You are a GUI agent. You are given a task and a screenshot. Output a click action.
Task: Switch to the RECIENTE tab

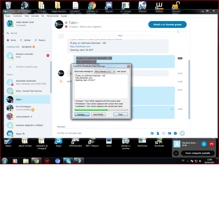27,47
